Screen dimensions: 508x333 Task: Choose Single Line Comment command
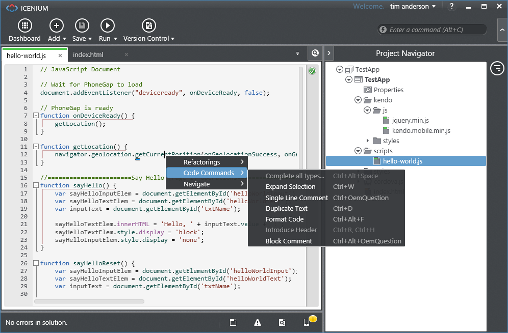pyautogui.click(x=326, y=198)
